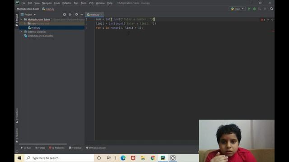This screenshot has height=162, width=289.
Task: Open the View menu
Action: [37, 3]
